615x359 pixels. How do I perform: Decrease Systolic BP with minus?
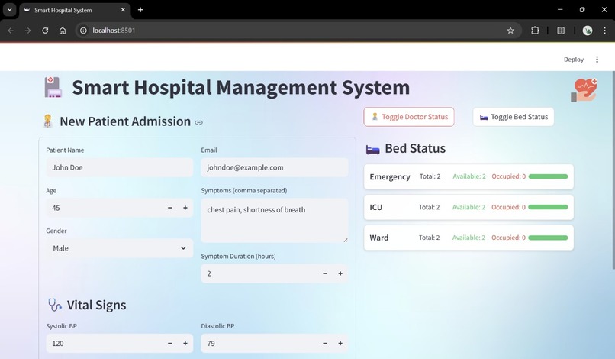[170, 343]
